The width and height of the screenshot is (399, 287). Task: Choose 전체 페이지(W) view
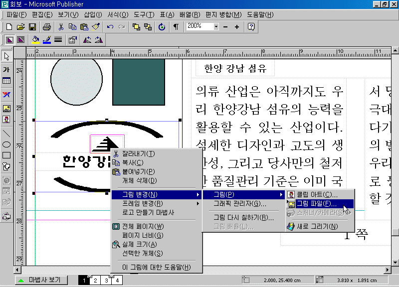pos(157,226)
